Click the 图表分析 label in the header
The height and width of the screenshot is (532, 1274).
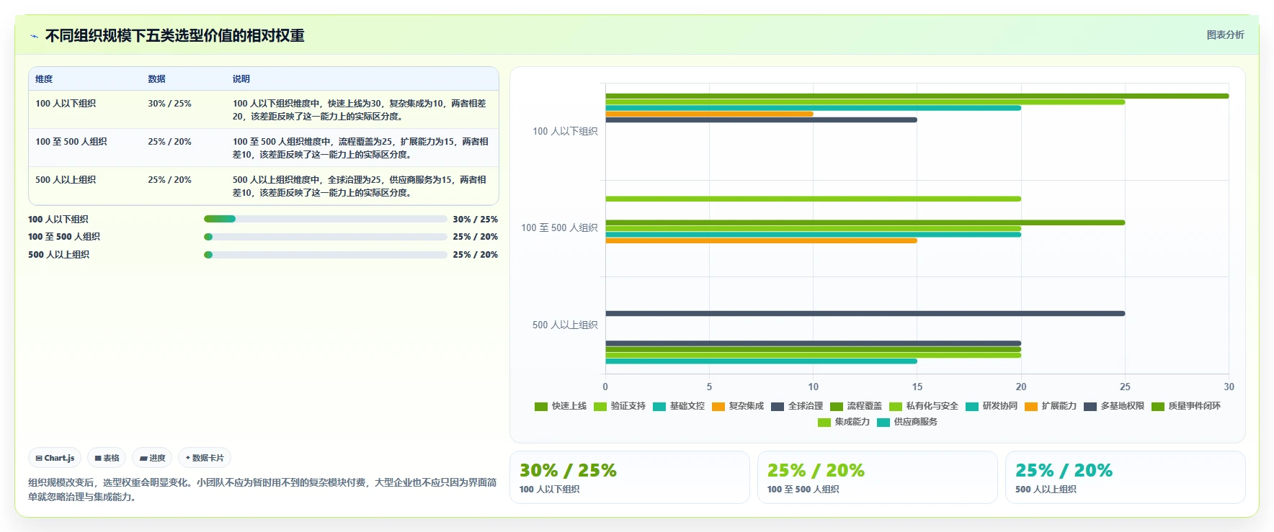1225,35
